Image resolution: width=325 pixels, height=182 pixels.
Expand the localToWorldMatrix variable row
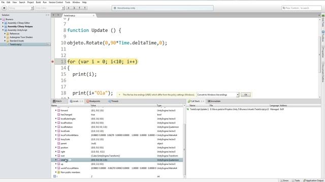[56, 135]
